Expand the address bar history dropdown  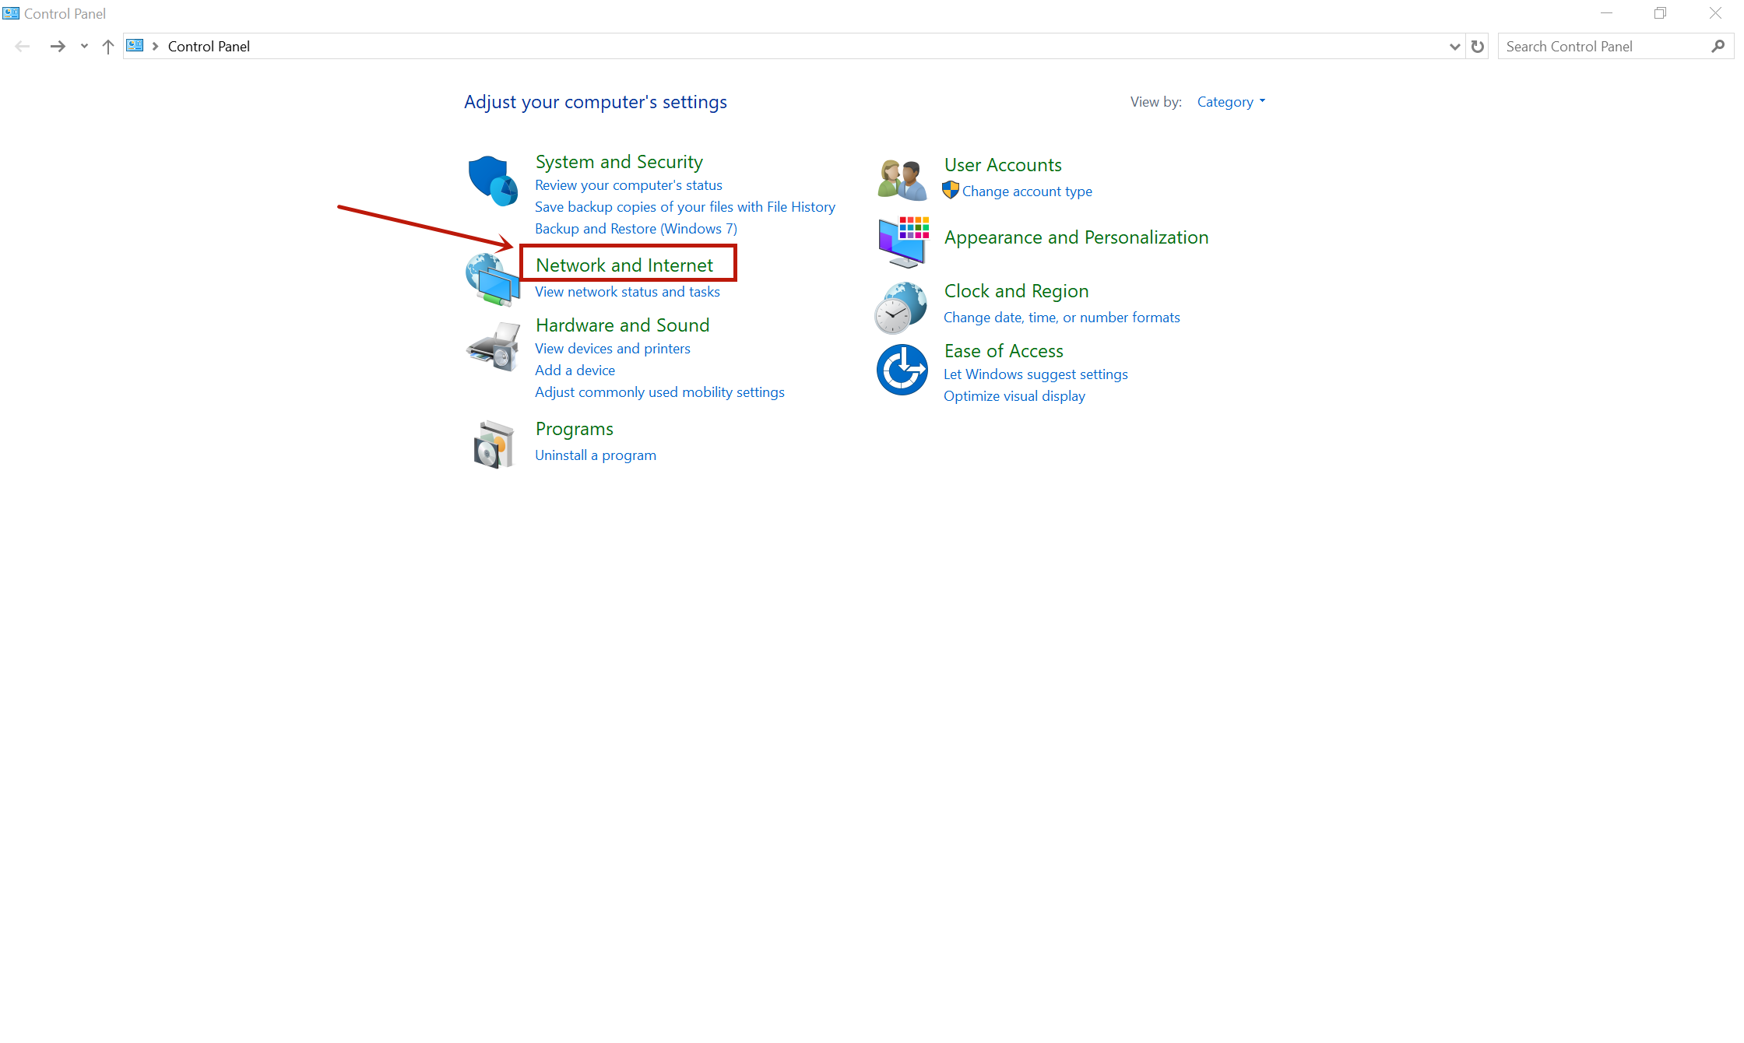1454,47
